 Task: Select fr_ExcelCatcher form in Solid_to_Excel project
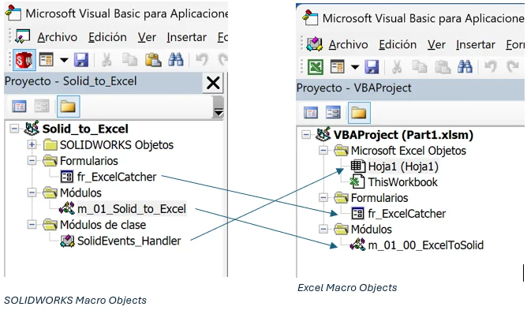coord(117,177)
